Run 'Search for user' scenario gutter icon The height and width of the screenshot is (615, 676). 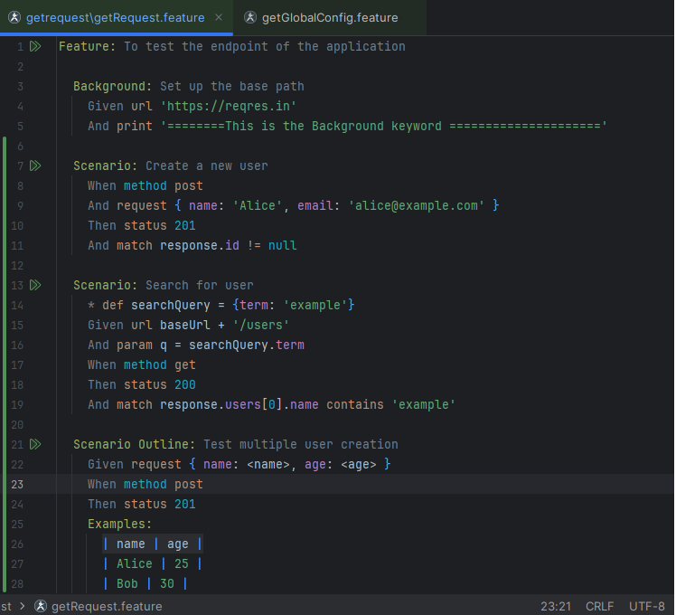point(35,285)
